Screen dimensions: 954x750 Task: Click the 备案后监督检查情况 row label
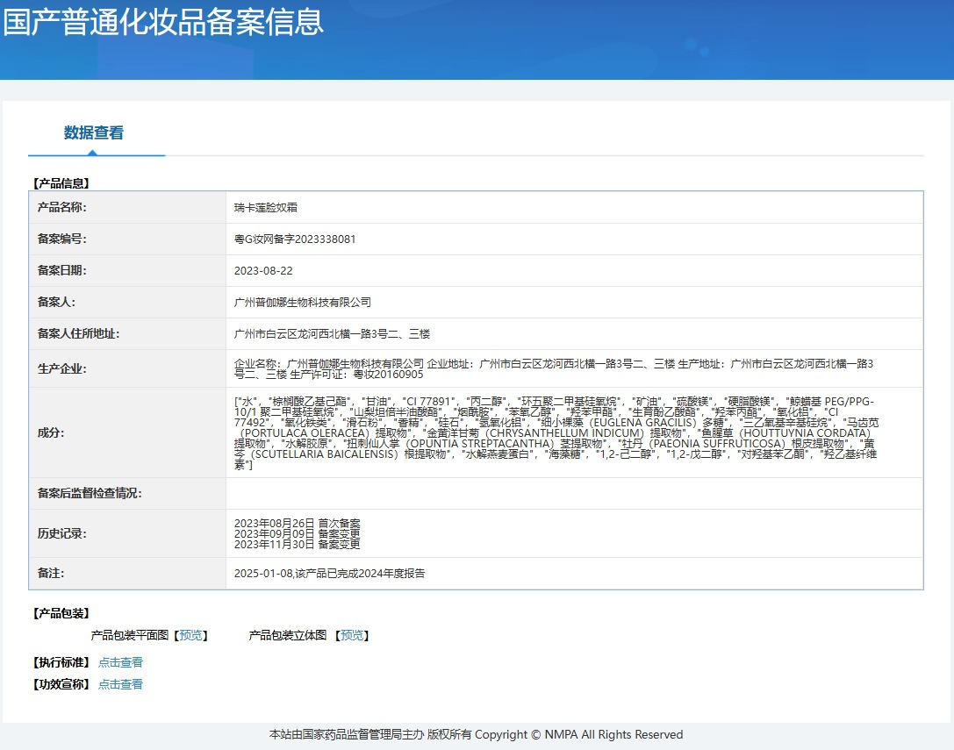click(90, 494)
